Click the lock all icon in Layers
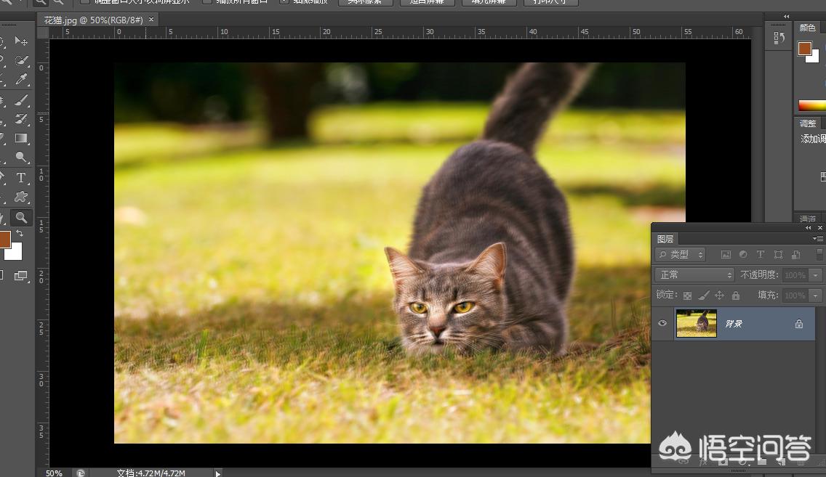 pyautogui.click(x=736, y=295)
